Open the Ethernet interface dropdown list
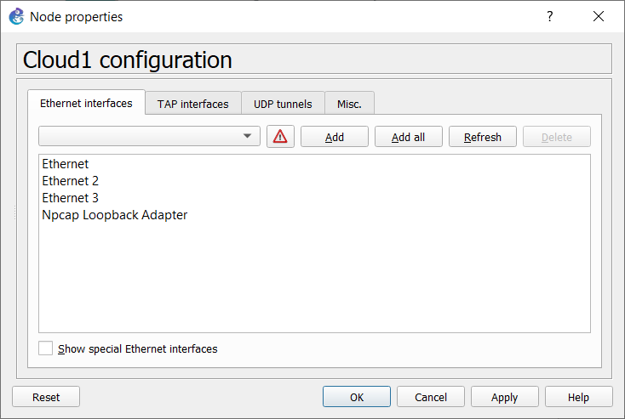The height and width of the screenshot is (419, 625). tap(149, 136)
